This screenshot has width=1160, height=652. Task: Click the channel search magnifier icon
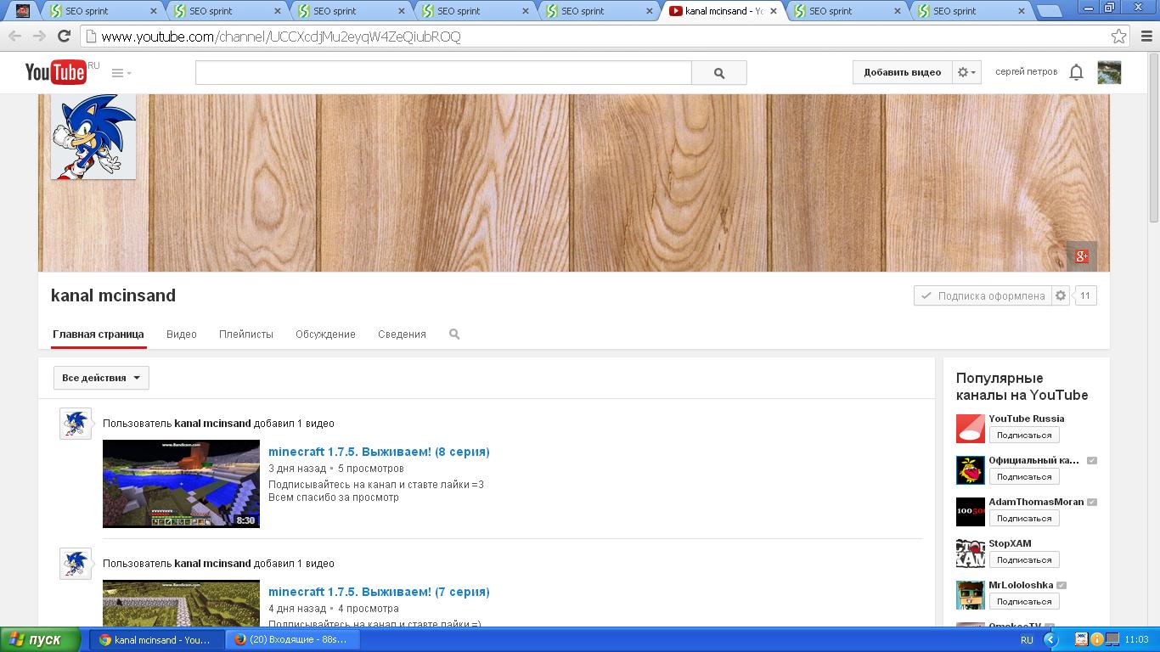click(x=454, y=334)
